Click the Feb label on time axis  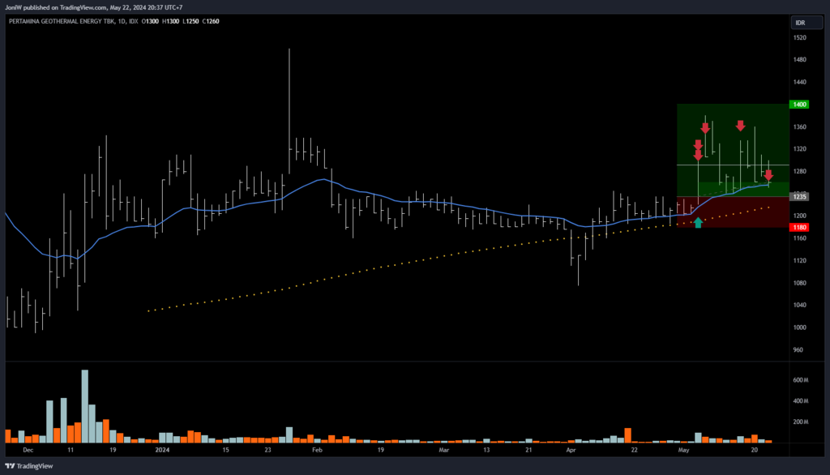[x=316, y=448]
